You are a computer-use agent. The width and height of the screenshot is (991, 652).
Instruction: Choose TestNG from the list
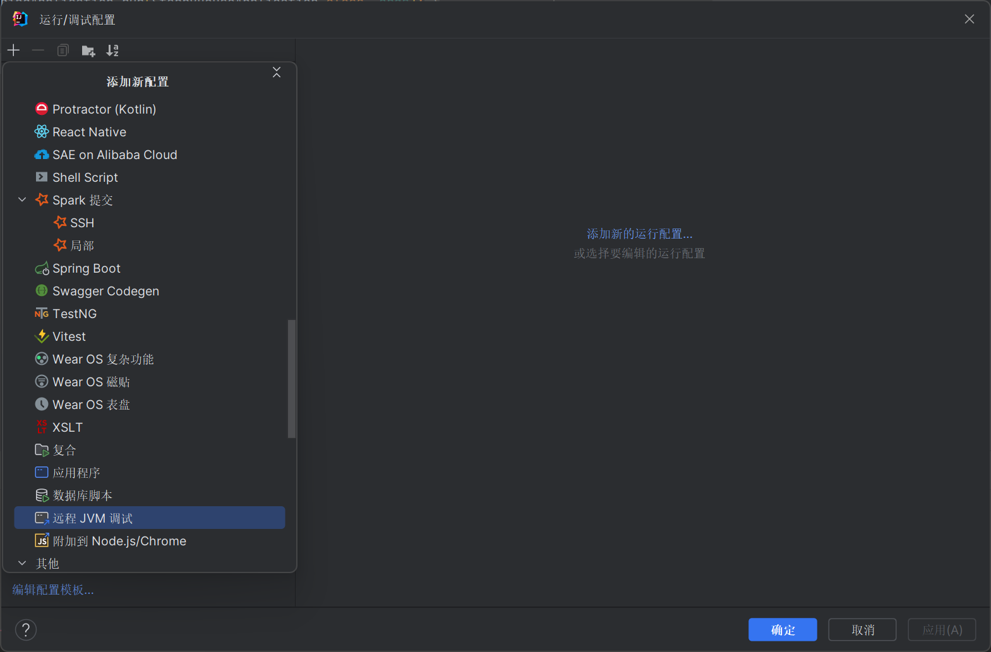[150, 314]
